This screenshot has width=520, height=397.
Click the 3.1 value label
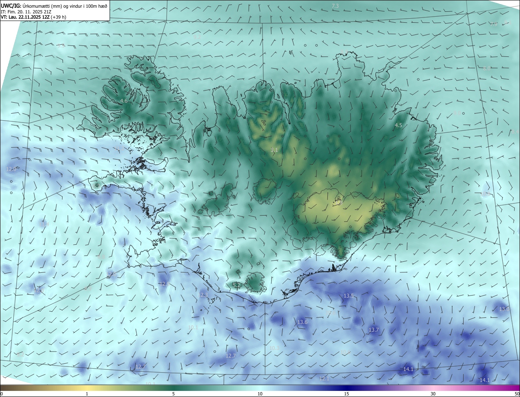274,150
